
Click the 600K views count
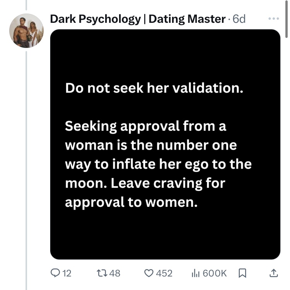click(x=215, y=273)
